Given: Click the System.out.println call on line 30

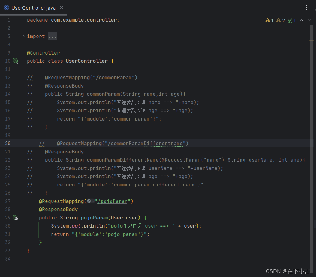Looking at the screenshot, I should [126, 226].
